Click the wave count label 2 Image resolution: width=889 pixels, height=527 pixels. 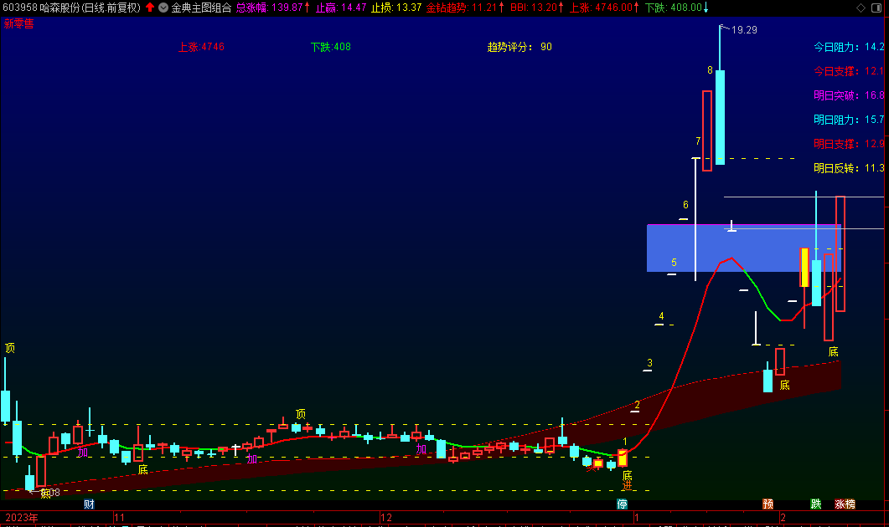[x=638, y=405]
